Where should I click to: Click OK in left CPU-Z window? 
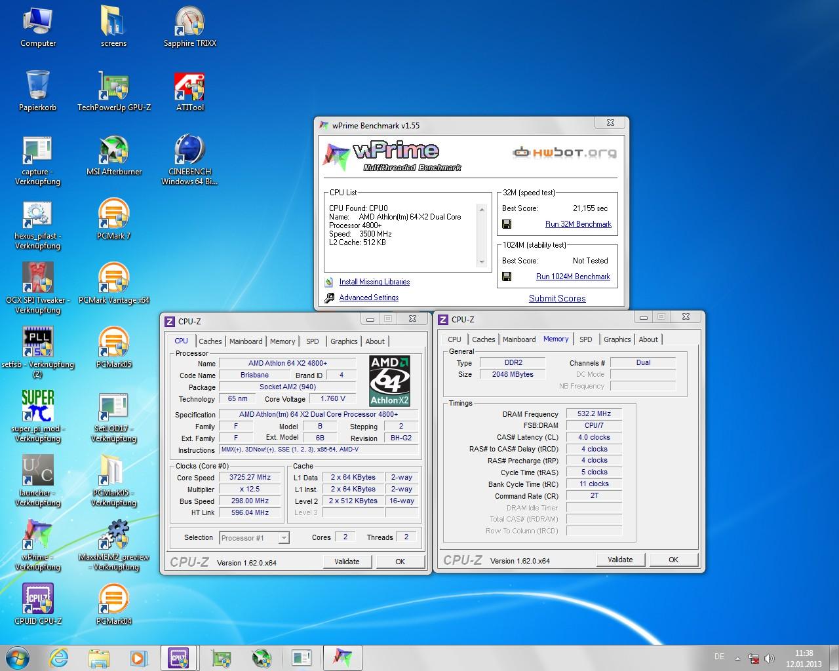(x=400, y=562)
